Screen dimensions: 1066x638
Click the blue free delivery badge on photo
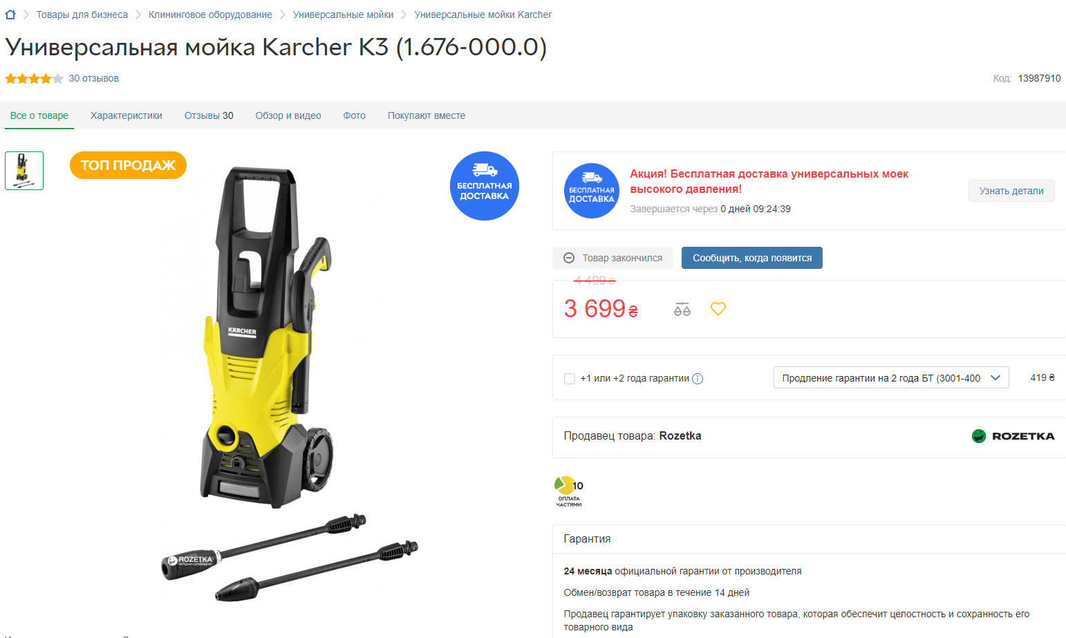coord(485,186)
